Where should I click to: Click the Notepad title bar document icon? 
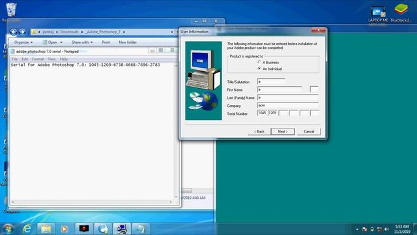tap(12, 52)
